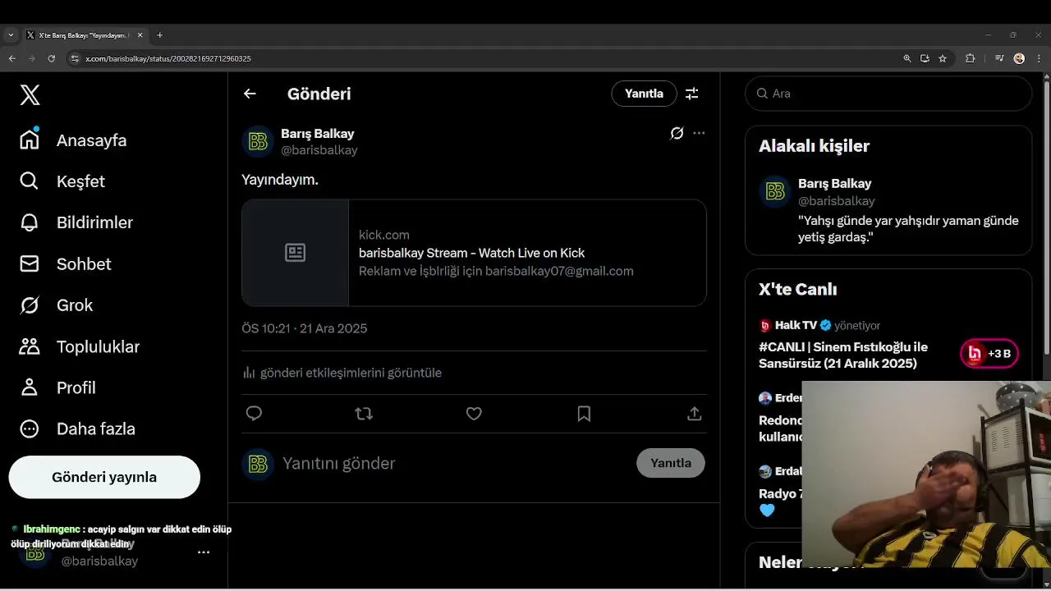This screenshot has width=1051, height=591.
Task: Click Gönderi yayınla button
Action: coord(104,477)
